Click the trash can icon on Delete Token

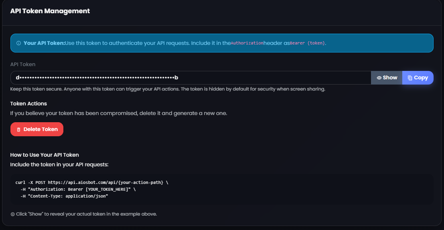point(19,129)
